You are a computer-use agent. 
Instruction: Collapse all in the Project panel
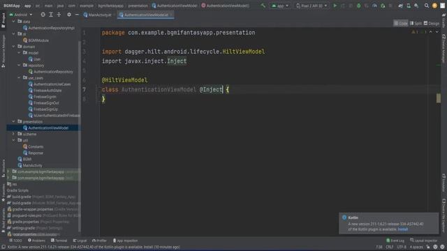pos(59,15)
